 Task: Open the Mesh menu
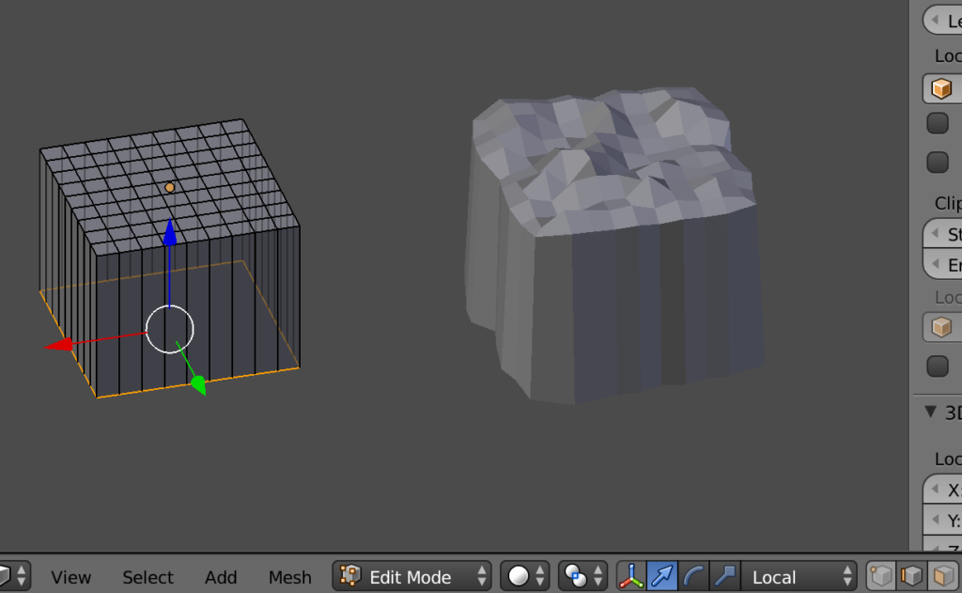point(289,577)
